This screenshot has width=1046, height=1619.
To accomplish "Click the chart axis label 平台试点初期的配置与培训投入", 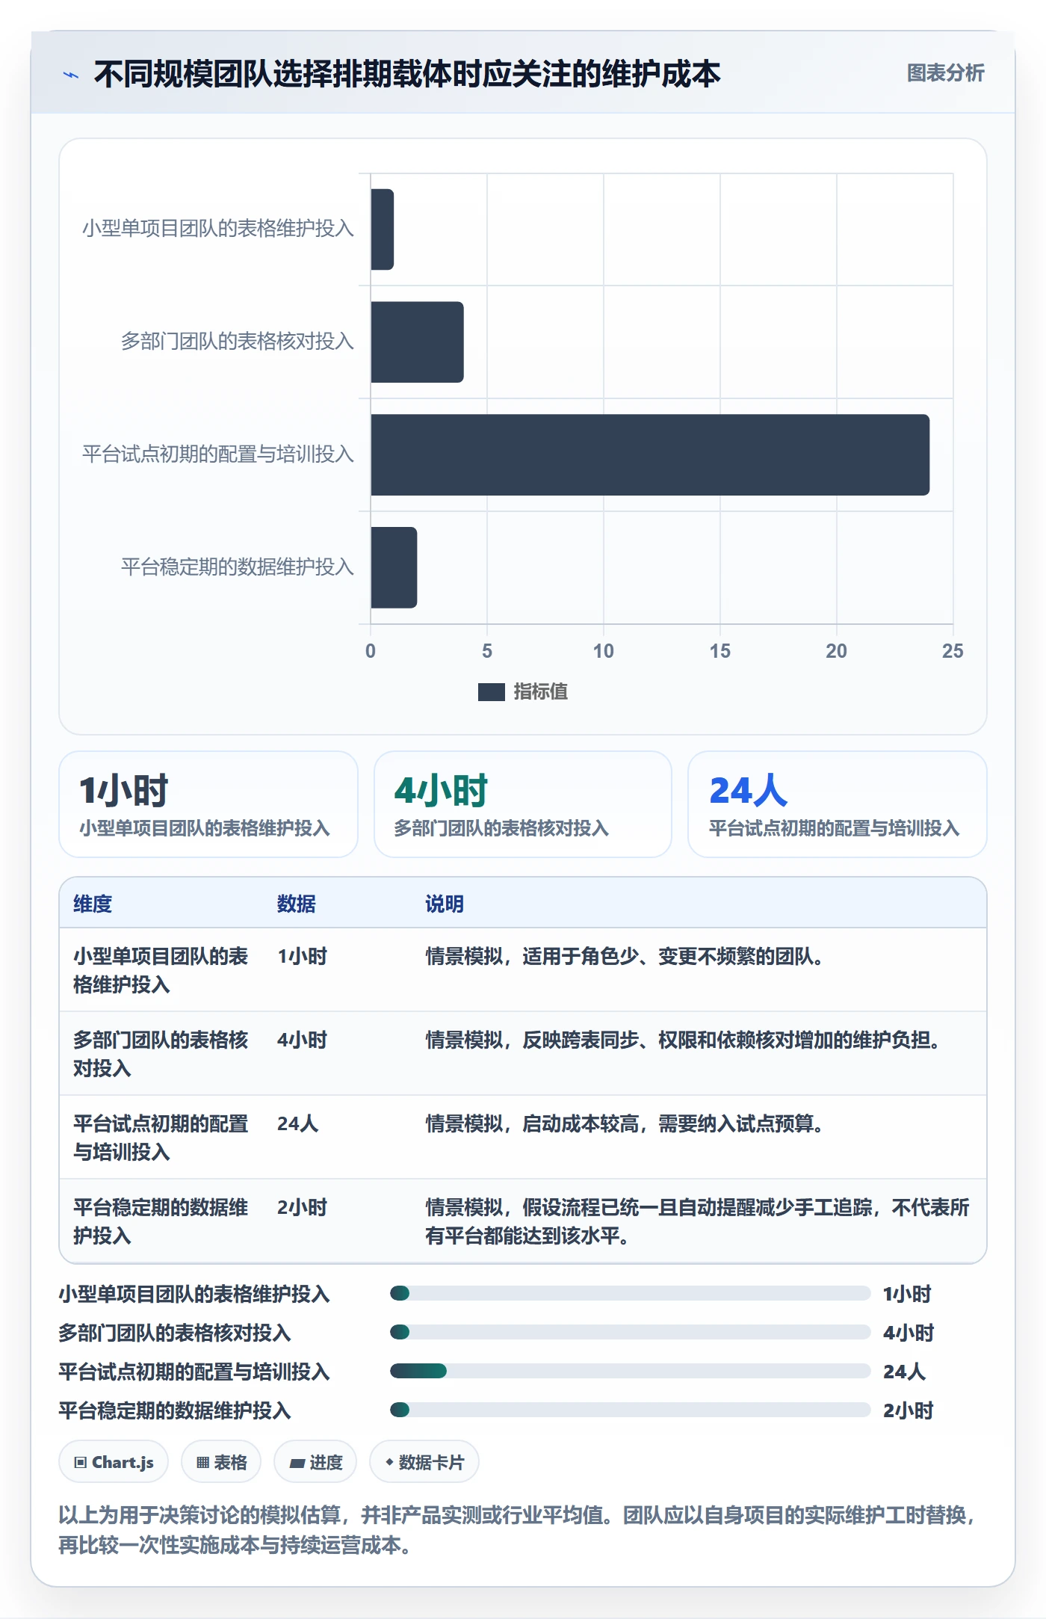I will click(x=217, y=454).
